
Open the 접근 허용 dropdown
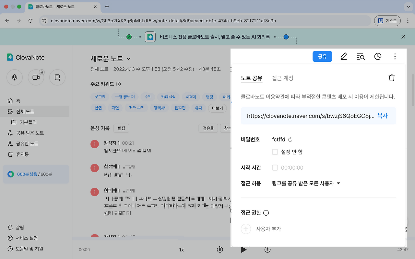(306, 183)
